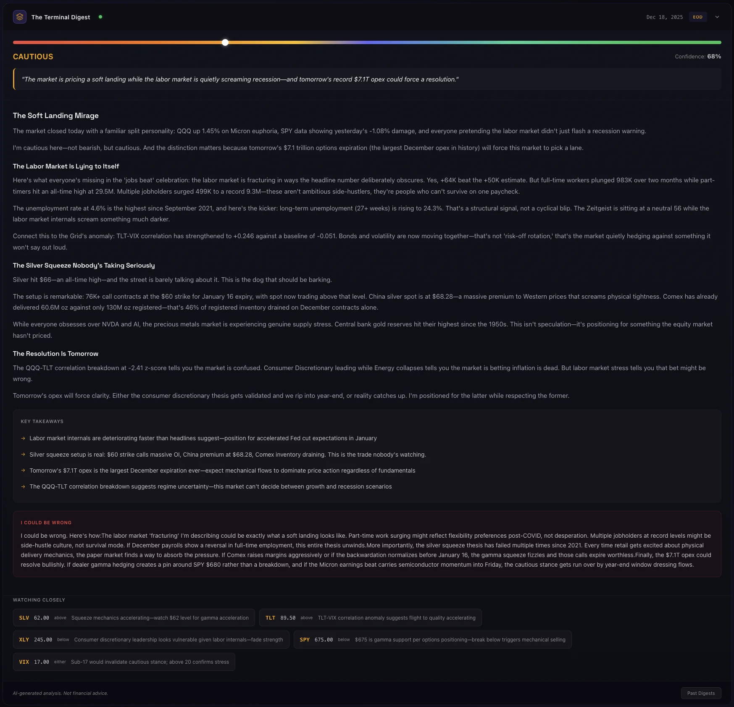
Task: Click the white sentiment slider handle
Action: coord(225,42)
